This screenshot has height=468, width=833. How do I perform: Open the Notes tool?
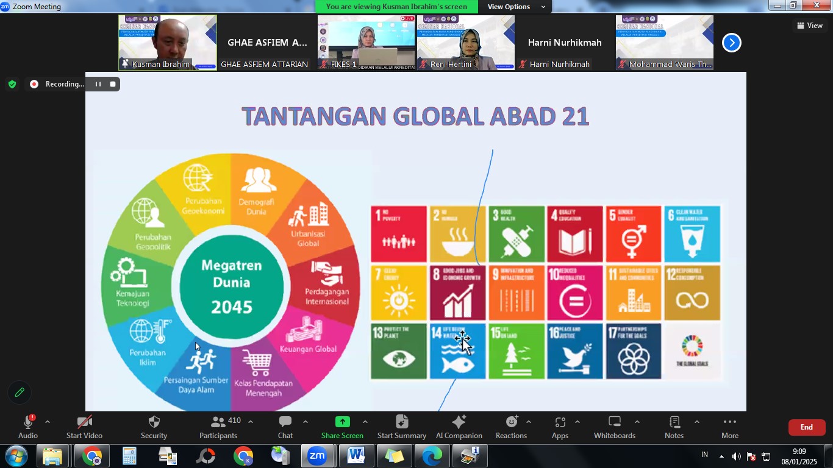(x=674, y=427)
